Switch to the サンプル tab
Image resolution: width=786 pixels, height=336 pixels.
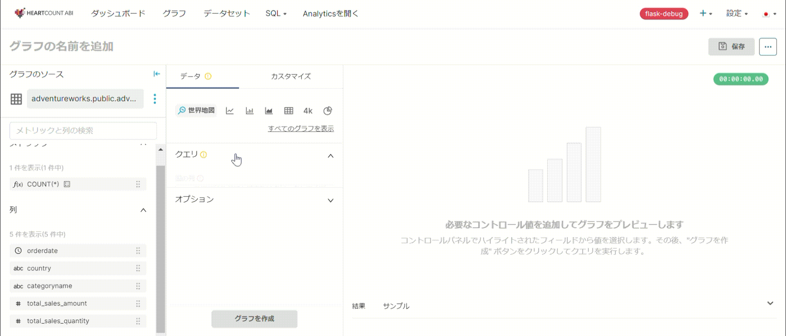point(396,306)
